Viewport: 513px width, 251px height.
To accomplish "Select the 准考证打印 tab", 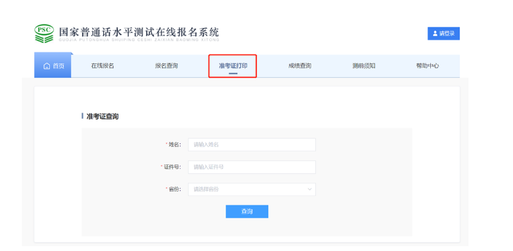I will click(233, 66).
